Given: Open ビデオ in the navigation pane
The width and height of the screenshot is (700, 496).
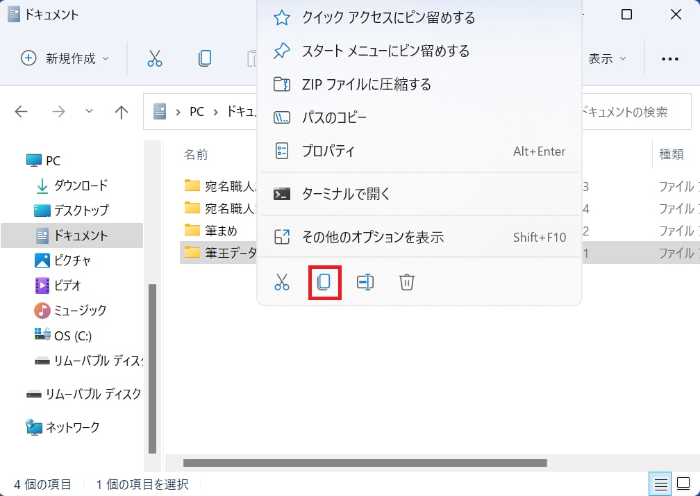Looking at the screenshot, I should click(58, 286).
